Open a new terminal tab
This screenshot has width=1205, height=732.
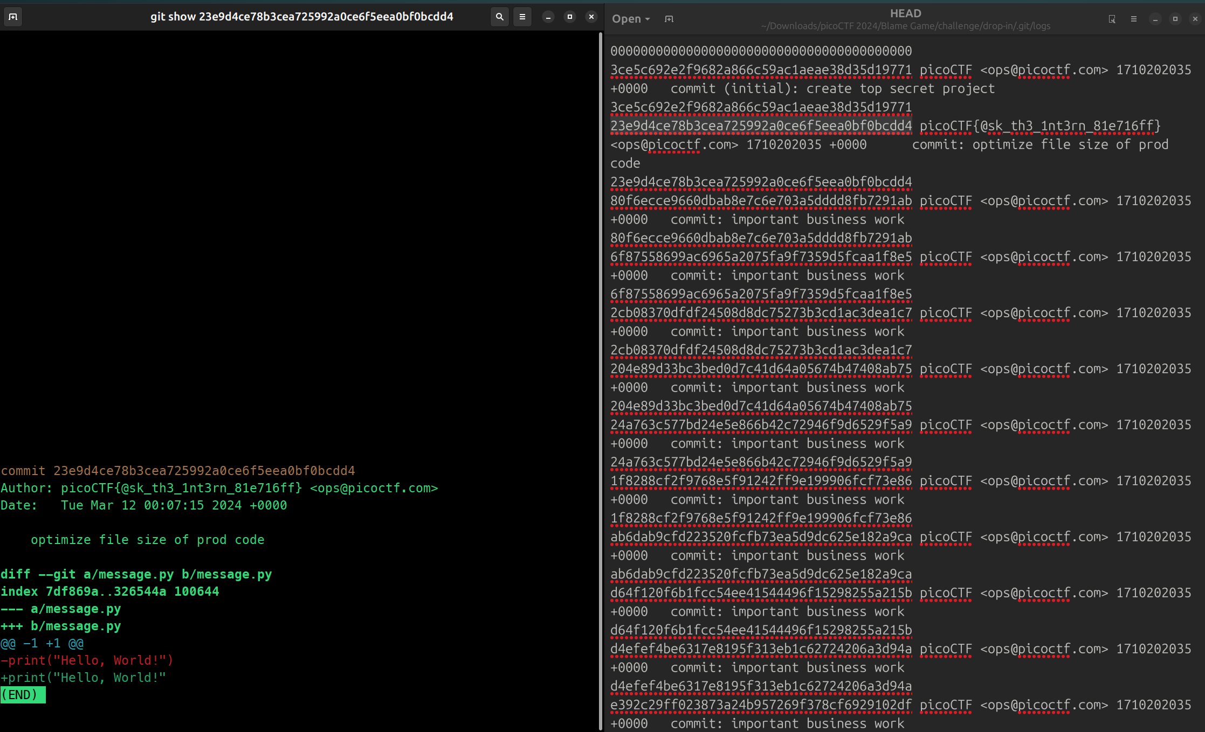[x=13, y=17]
